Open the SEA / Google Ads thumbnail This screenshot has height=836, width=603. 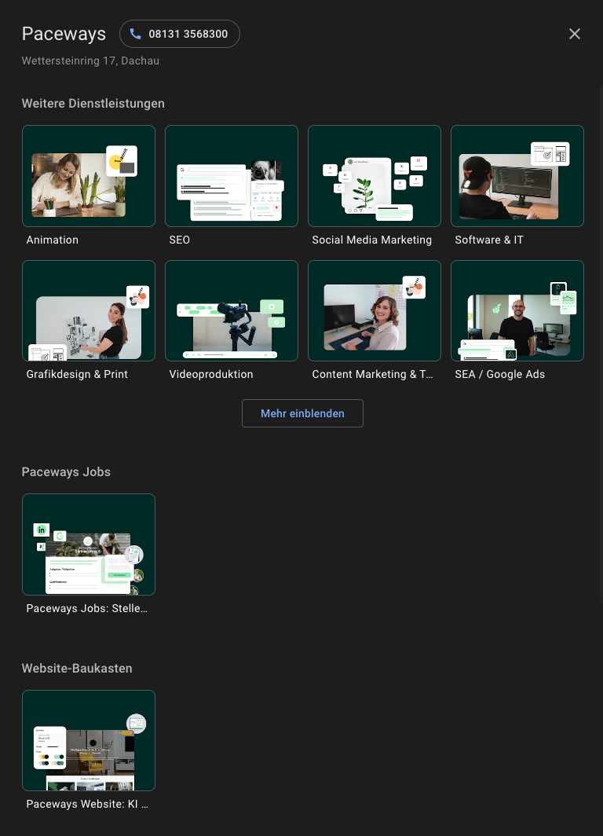point(517,311)
